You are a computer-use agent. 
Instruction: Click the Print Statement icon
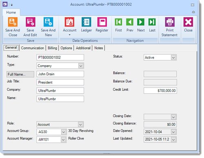click(170, 22)
